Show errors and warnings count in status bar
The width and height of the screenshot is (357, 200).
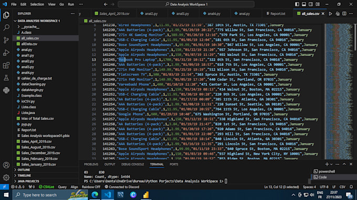coord(18,187)
